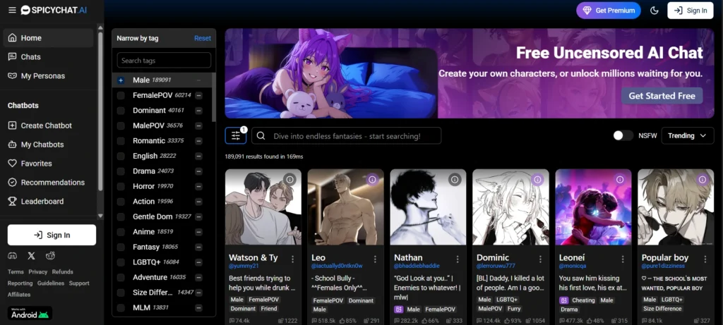Screen dimensions: 723x325
Task: Click Sign In button in top bar
Action: pos(691,11)
